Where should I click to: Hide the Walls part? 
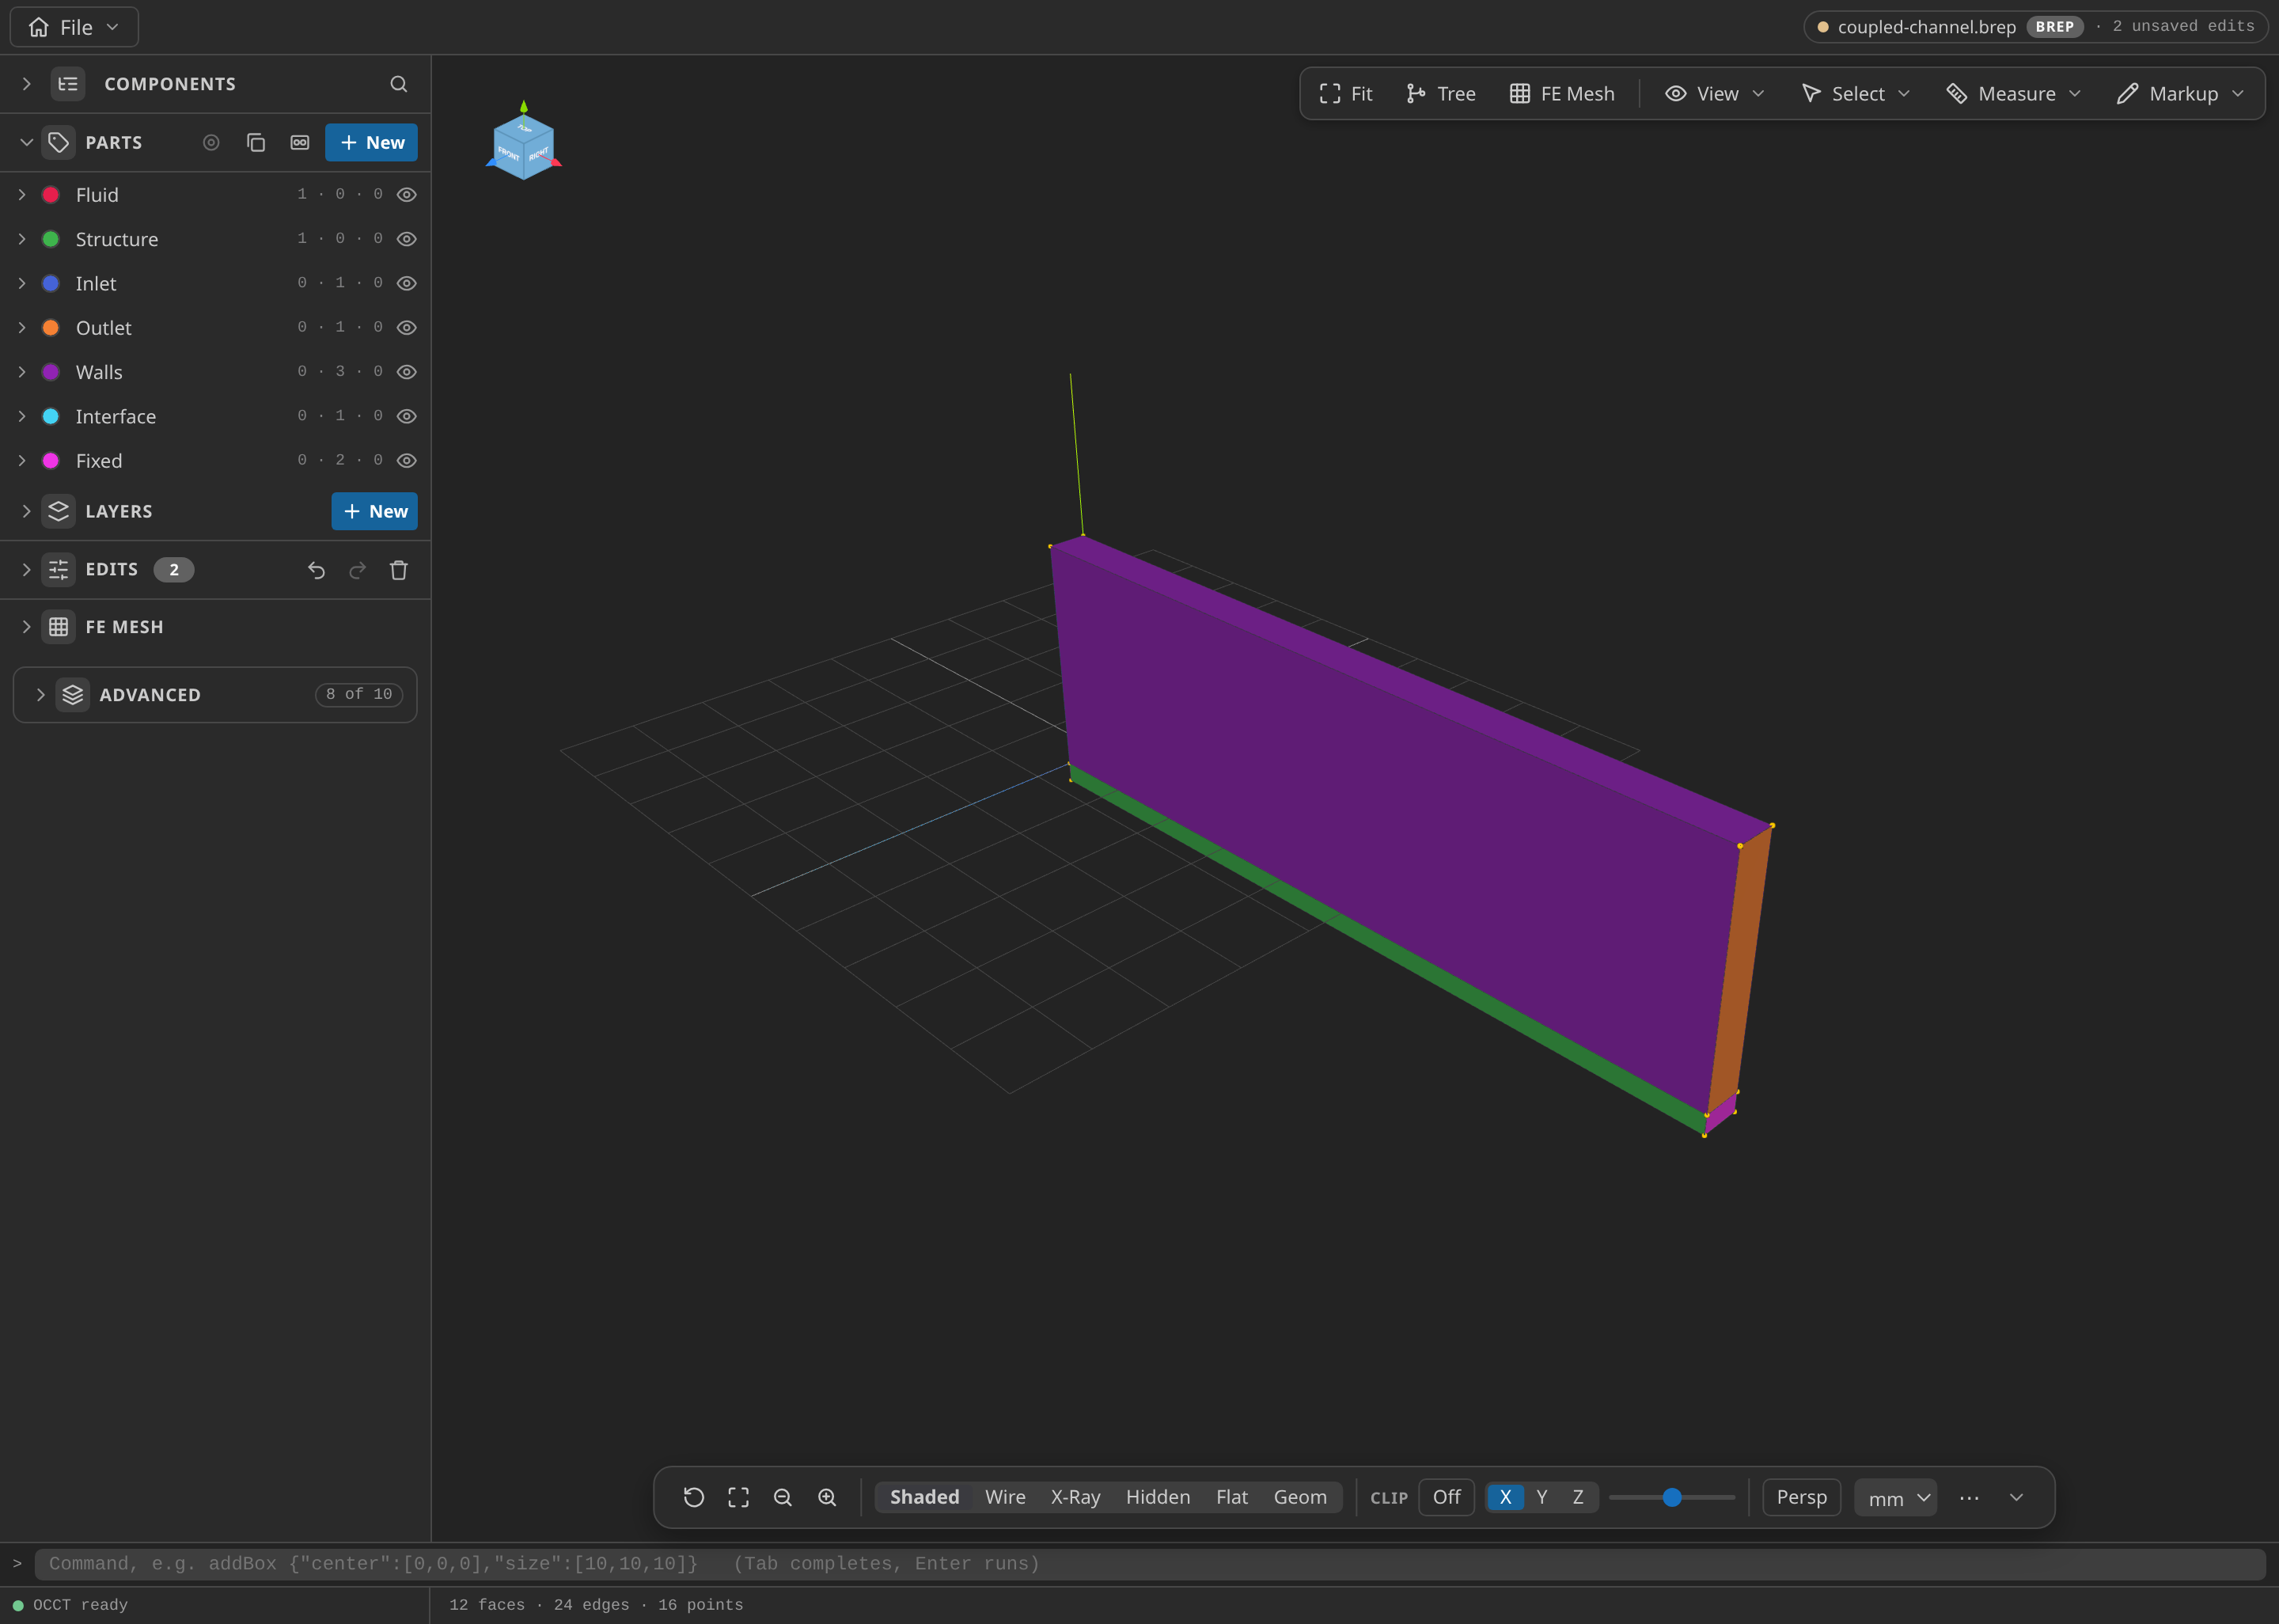pyautogui.click(x=407, y=372)
